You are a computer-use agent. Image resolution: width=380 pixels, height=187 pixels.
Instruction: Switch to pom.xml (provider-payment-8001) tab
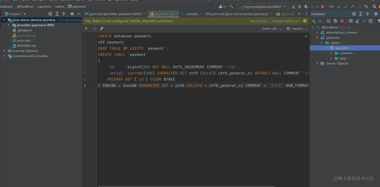point(115,14)
